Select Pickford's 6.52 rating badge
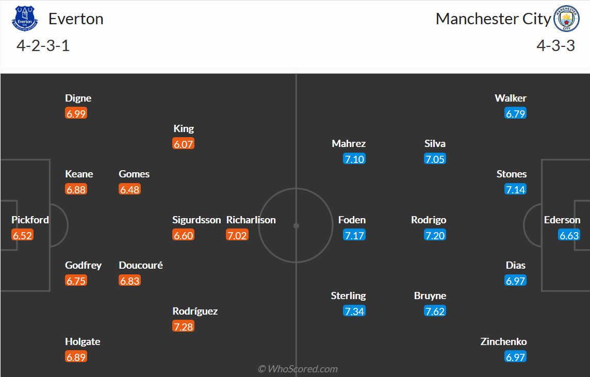Image resolution: width=590 pixels, height=377 pixels. [x=23, y=235]
